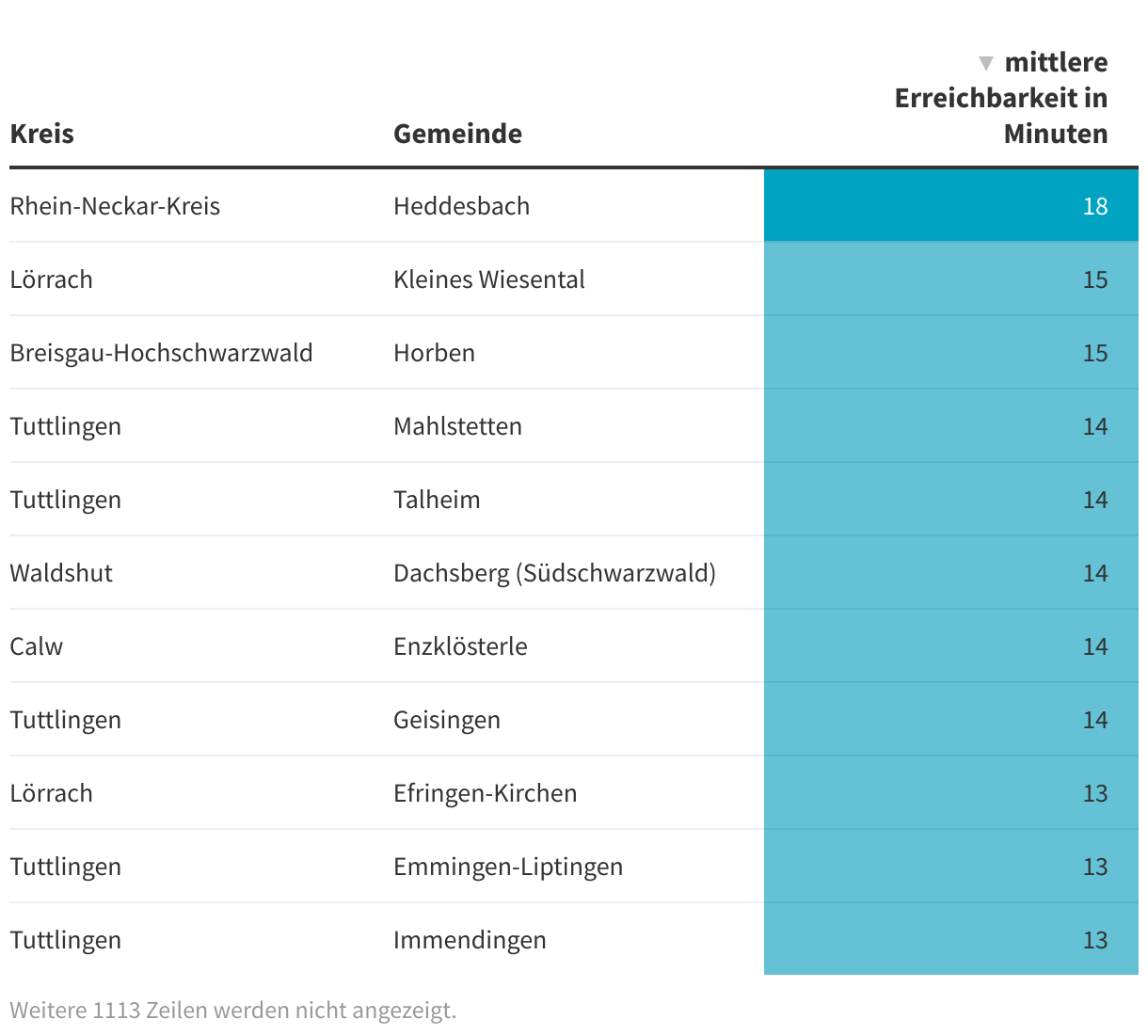Select the Enzklösterle municipality cell

(460, 646)
